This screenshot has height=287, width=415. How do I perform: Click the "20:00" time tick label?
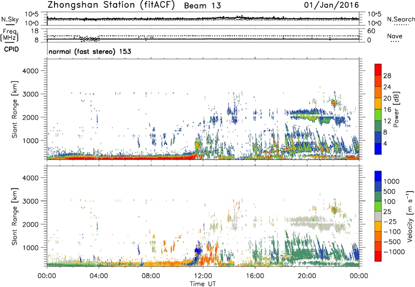tap(307, 276)
